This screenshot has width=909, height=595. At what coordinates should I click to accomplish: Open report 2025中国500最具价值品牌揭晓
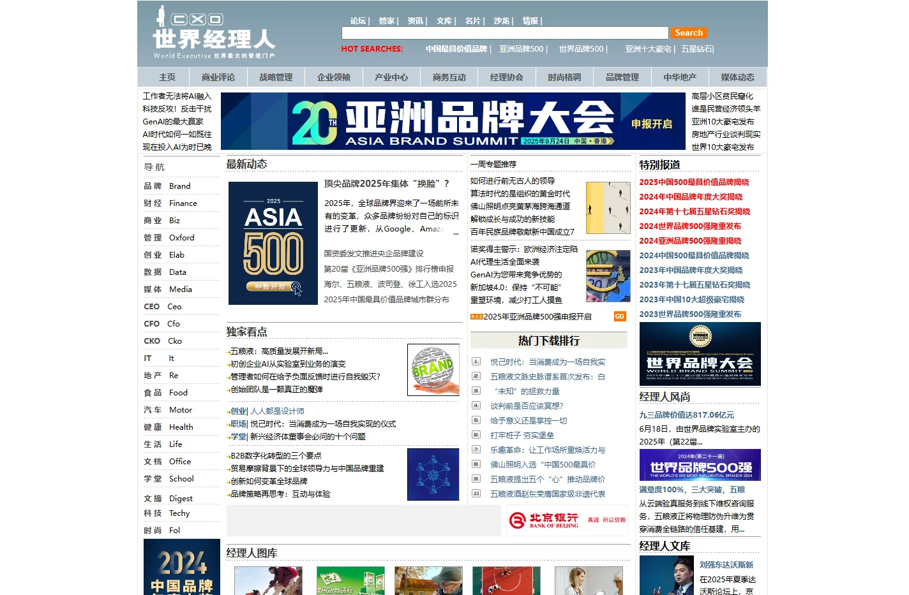(694, 182)
